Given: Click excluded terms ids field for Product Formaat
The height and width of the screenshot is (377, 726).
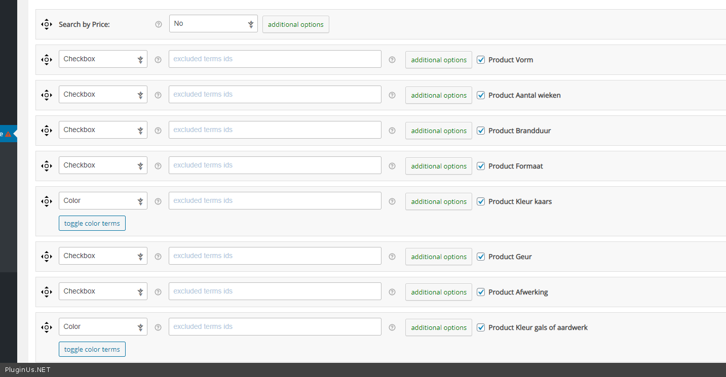Looking at the screenshot, I should tap(275, 165).
